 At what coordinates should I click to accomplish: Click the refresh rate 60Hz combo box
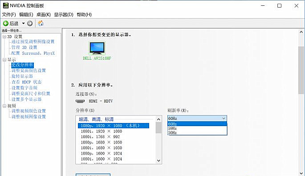(x=197, y=119)
